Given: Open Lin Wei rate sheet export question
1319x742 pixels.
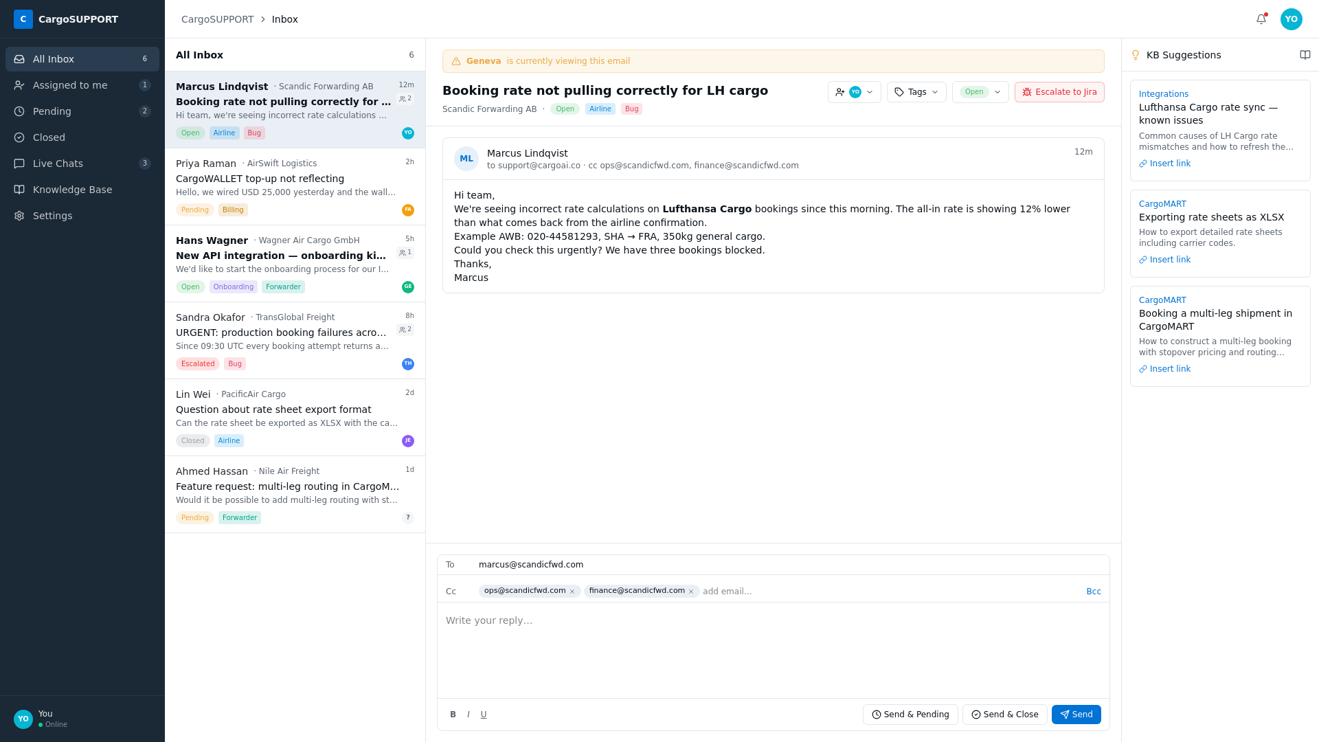Looking at the screenshot, I should click(x=295, y=418).
